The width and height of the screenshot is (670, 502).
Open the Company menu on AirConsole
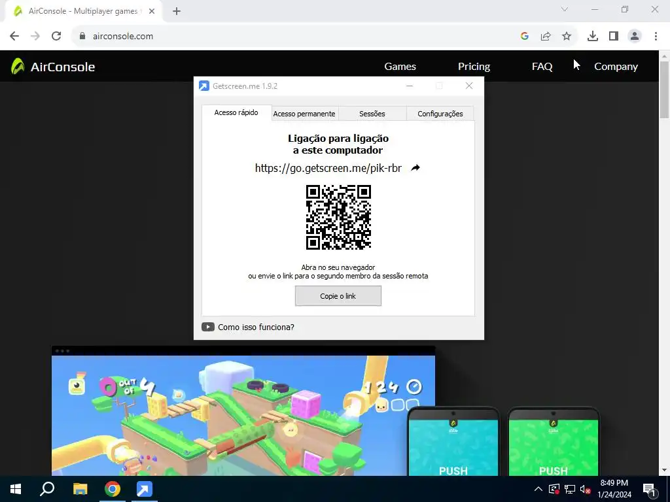pos(616,67)
